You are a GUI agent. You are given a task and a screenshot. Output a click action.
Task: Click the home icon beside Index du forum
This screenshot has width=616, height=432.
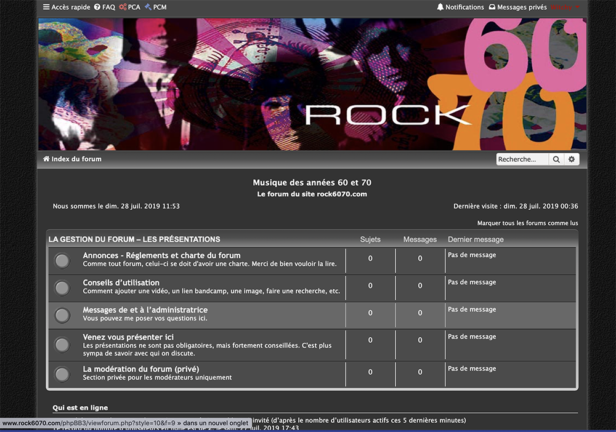pos(46,159)
